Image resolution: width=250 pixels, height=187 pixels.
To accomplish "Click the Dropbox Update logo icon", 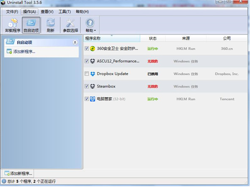I will 93,74.
